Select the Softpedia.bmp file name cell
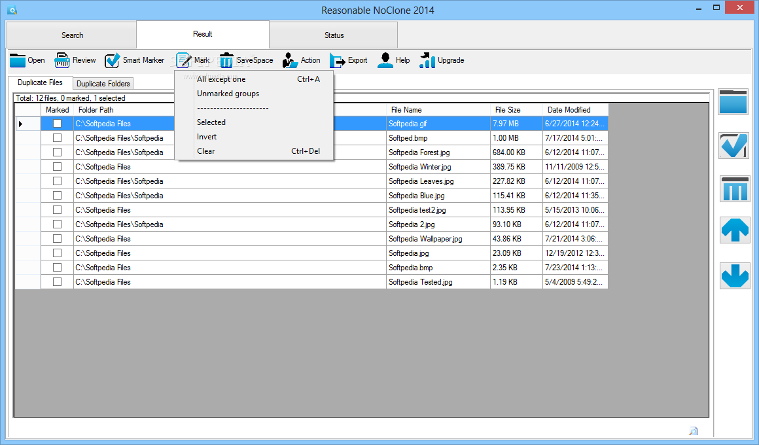 438,267
